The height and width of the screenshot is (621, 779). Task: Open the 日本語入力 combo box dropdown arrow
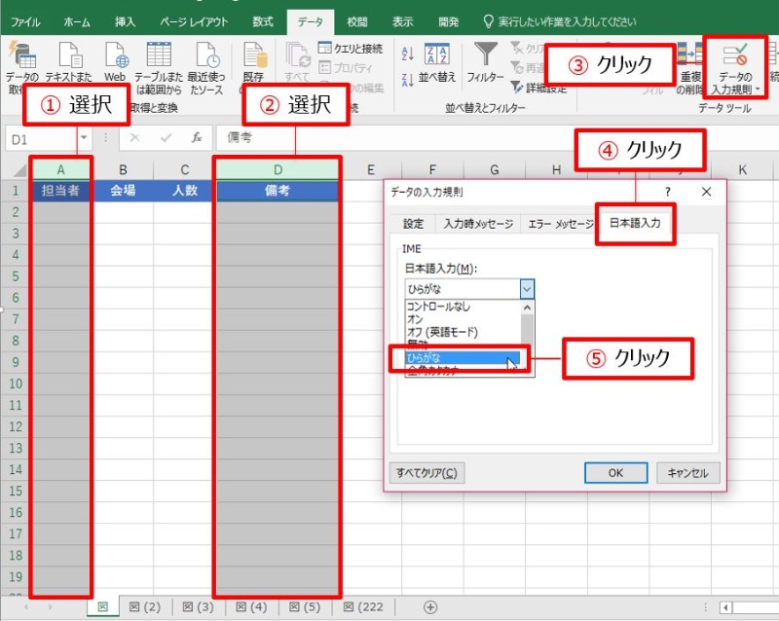(526, 289)
